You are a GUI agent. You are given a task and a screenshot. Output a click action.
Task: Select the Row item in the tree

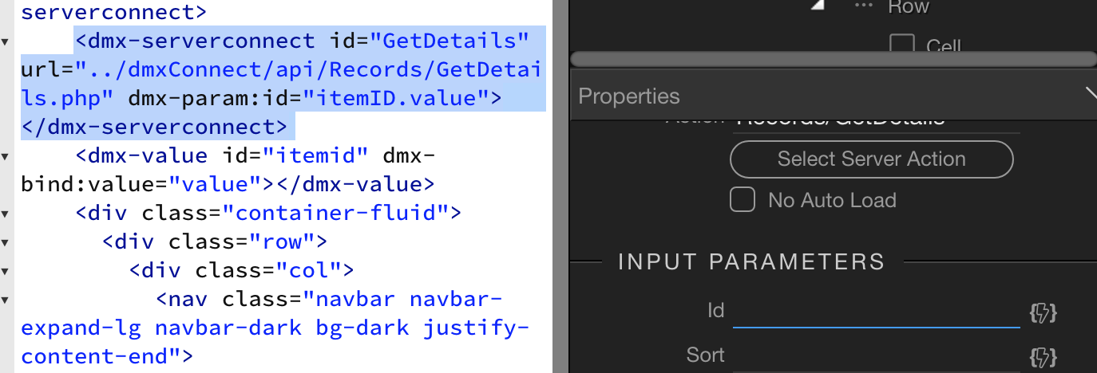tap(909, 6)
